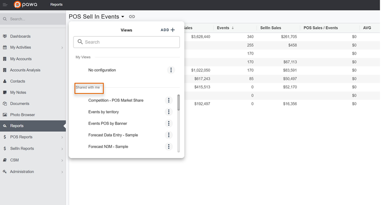Click the $192,497 sales cell
382x205 pixels.
click(202, 104)
